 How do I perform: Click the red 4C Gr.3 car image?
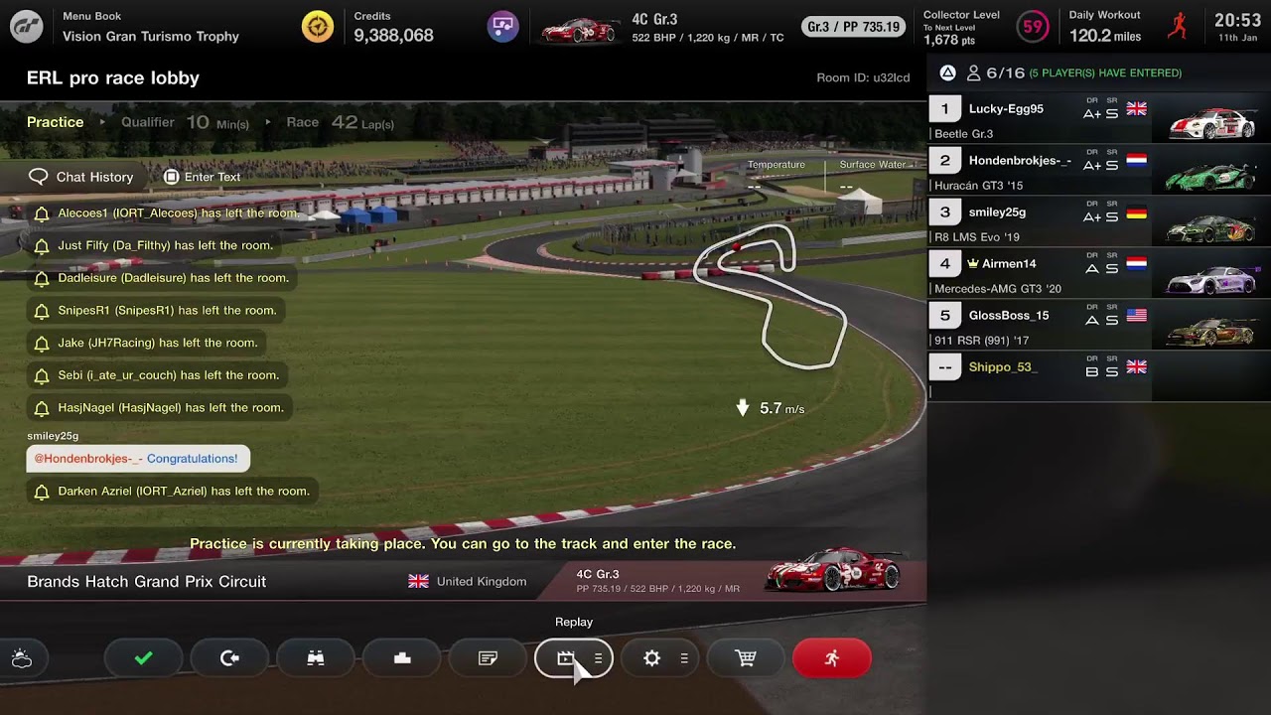834,570
